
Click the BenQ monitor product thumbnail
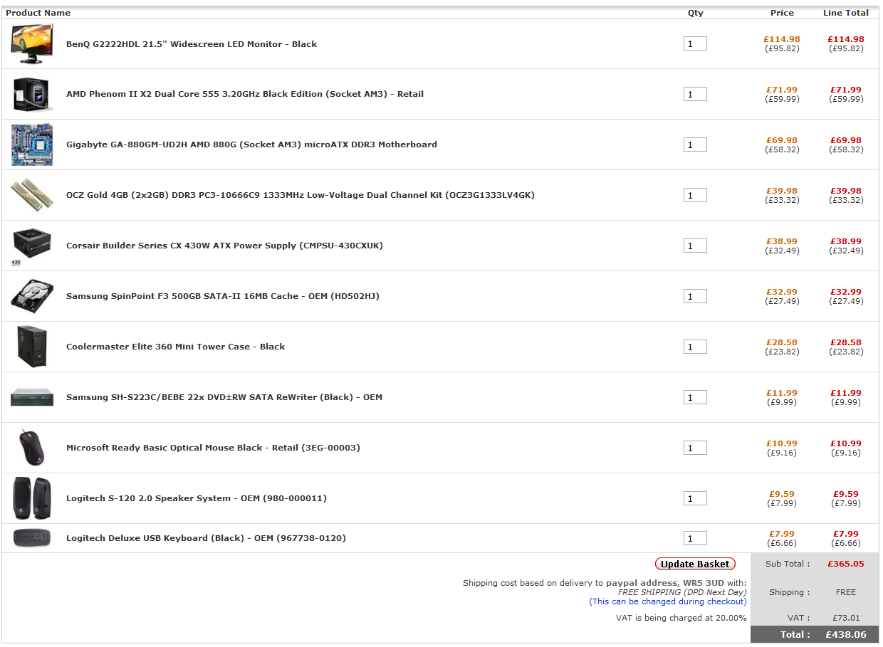32,44
